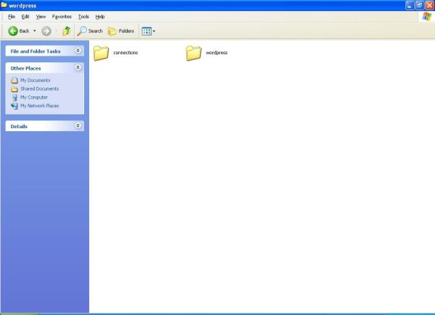The image size is (435, 315).
Task: Open the Help menu
Action: (100, 17)
